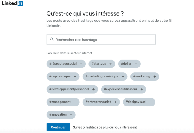Tap the plus beside #designvisuel

[x=151, y=102]
